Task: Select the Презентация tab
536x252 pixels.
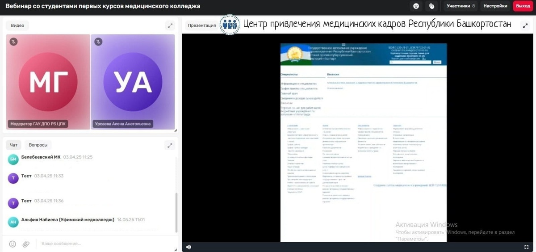Action: coord(202,25)
